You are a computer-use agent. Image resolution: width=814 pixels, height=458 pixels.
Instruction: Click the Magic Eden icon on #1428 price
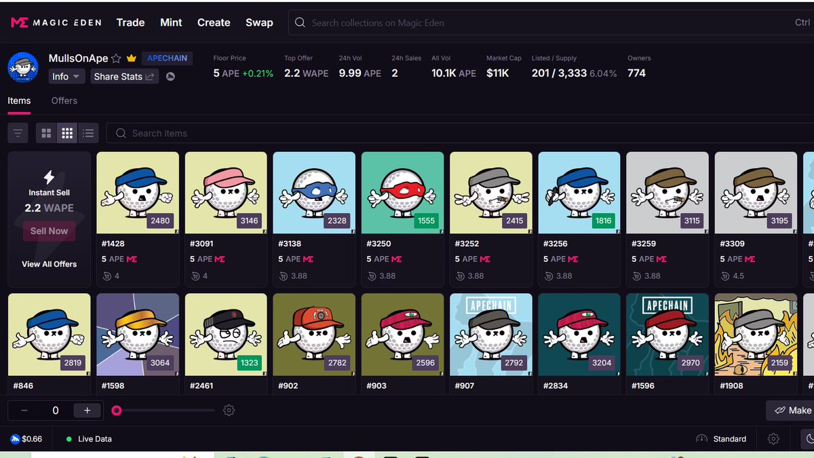132,259
